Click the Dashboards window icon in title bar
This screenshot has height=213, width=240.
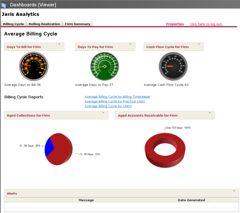coord(3,5)
